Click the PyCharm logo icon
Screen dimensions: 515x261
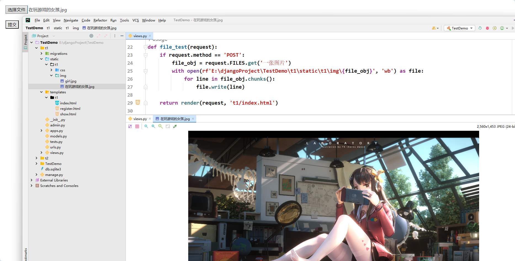[28, 20]
